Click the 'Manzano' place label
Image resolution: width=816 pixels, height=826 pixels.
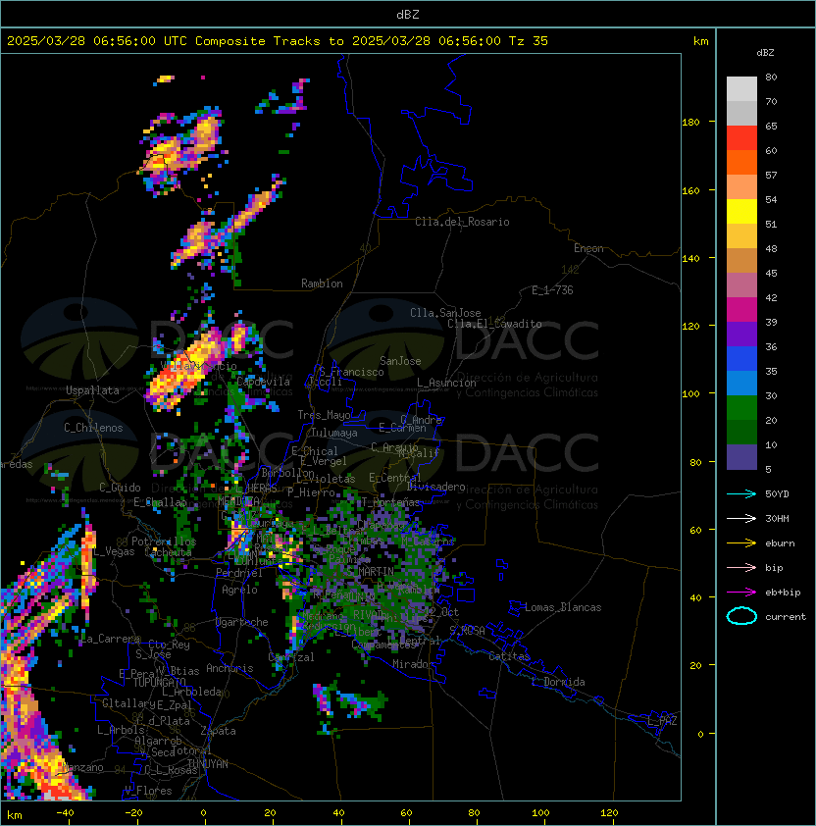click(x=82, y=767)
